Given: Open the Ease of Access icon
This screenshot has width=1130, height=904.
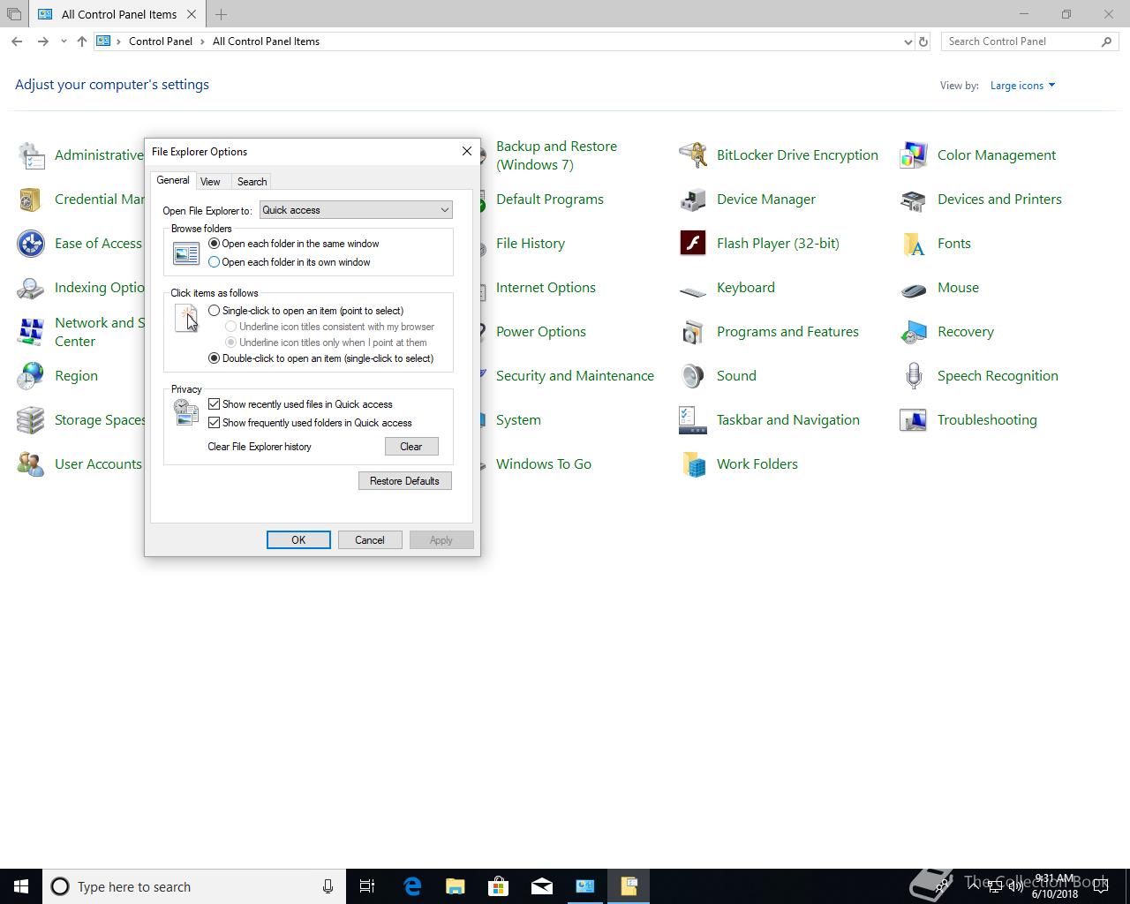Looking at the screenshot, I should click(31, 244).
